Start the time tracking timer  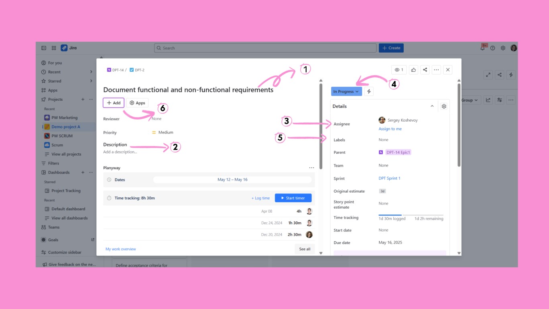(293, 198)
